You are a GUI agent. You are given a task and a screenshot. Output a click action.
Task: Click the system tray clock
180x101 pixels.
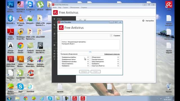tap(168, 98)
